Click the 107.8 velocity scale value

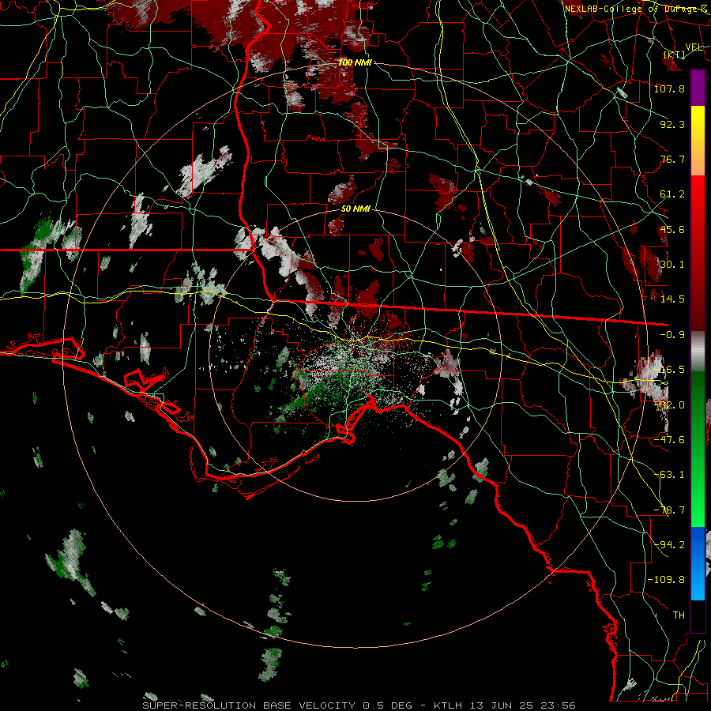pos(669,88)
